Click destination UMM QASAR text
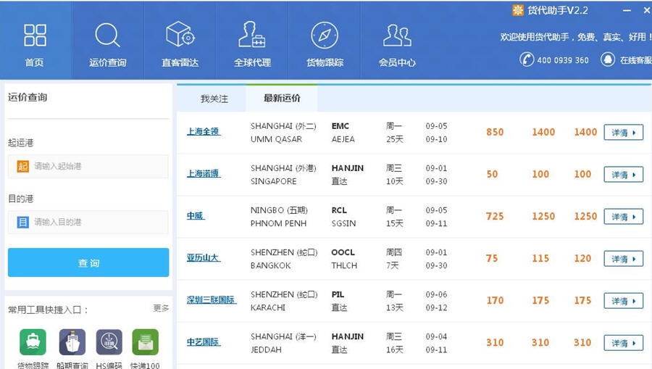The width and height of the screenshot is (652, 369). (276, 139)
